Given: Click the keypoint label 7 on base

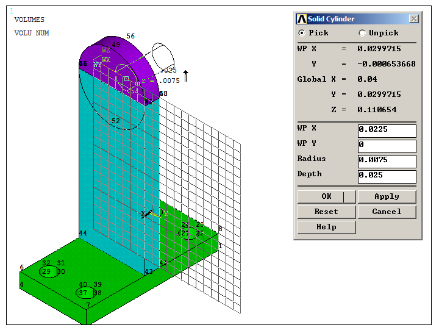Looking at the screenshot, I should [88, 306].
